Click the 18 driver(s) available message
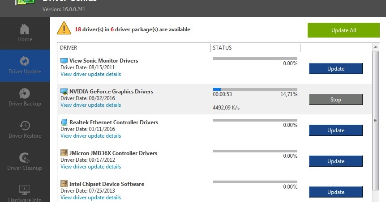Viewport: 386px width, 202px height. 133,29
